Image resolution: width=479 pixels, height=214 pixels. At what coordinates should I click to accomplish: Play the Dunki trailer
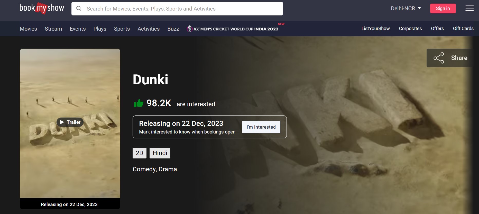point(70,122)
